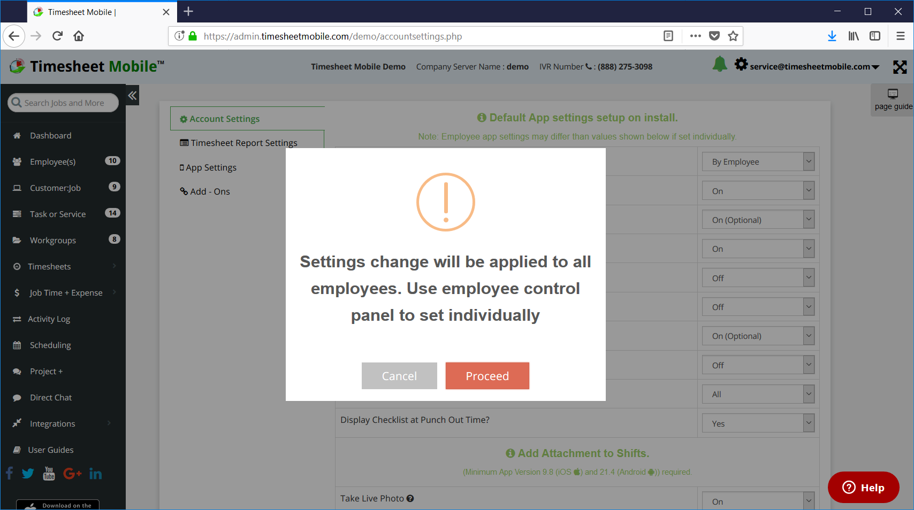Click the LinkedIn icon in sidebar
Viewport: 914px width, 510px height.
click(96, 474)
